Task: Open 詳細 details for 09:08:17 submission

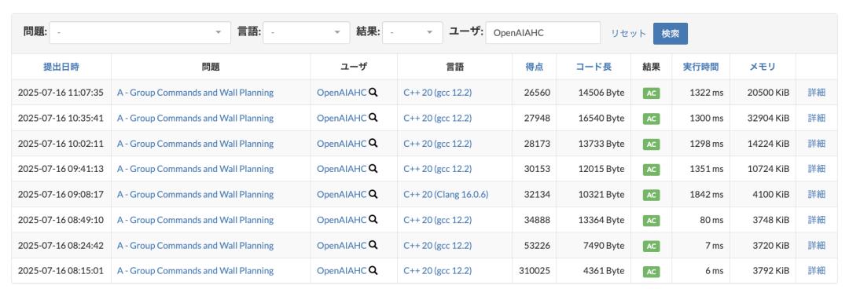Action: point(817,194)
